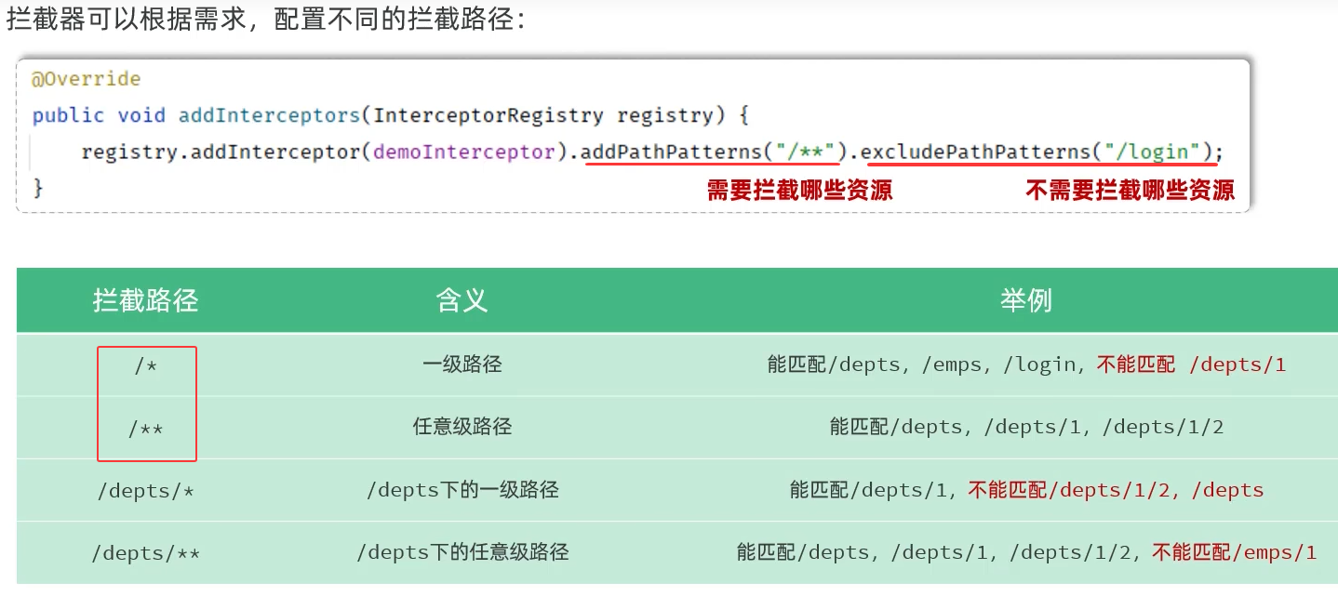Click the 任意级路径 meaning cell
The image size is (1338, 596).
tap(462, 427)
